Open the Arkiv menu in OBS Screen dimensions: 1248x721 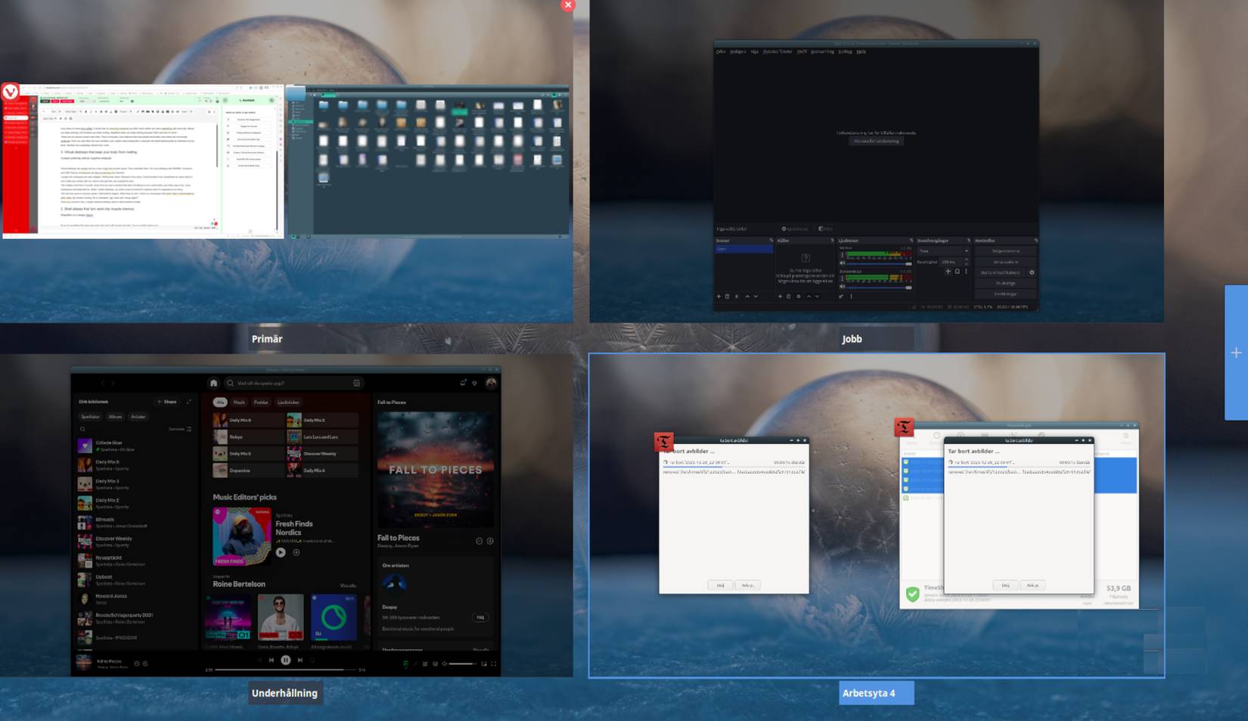[721, 51]
